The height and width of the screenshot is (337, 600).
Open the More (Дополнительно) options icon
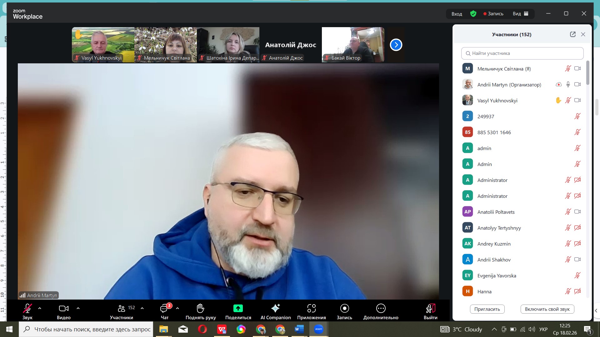pyautogui.click(x=381, y=308)
